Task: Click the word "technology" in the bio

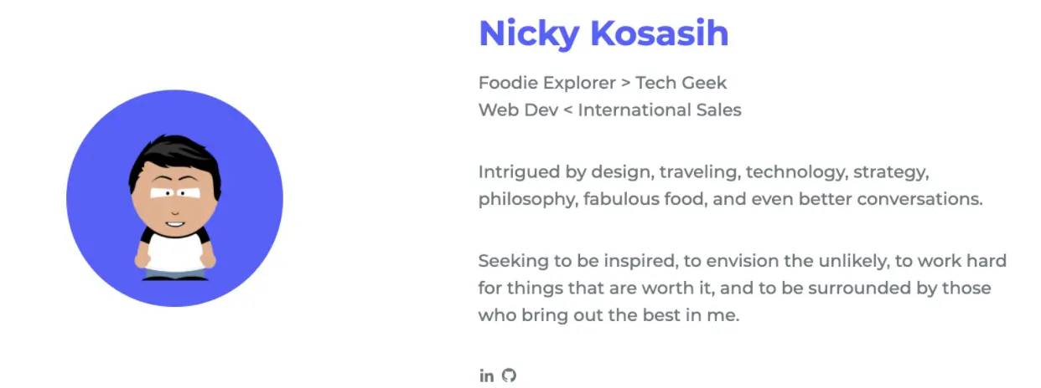Action: click(796, 172)
